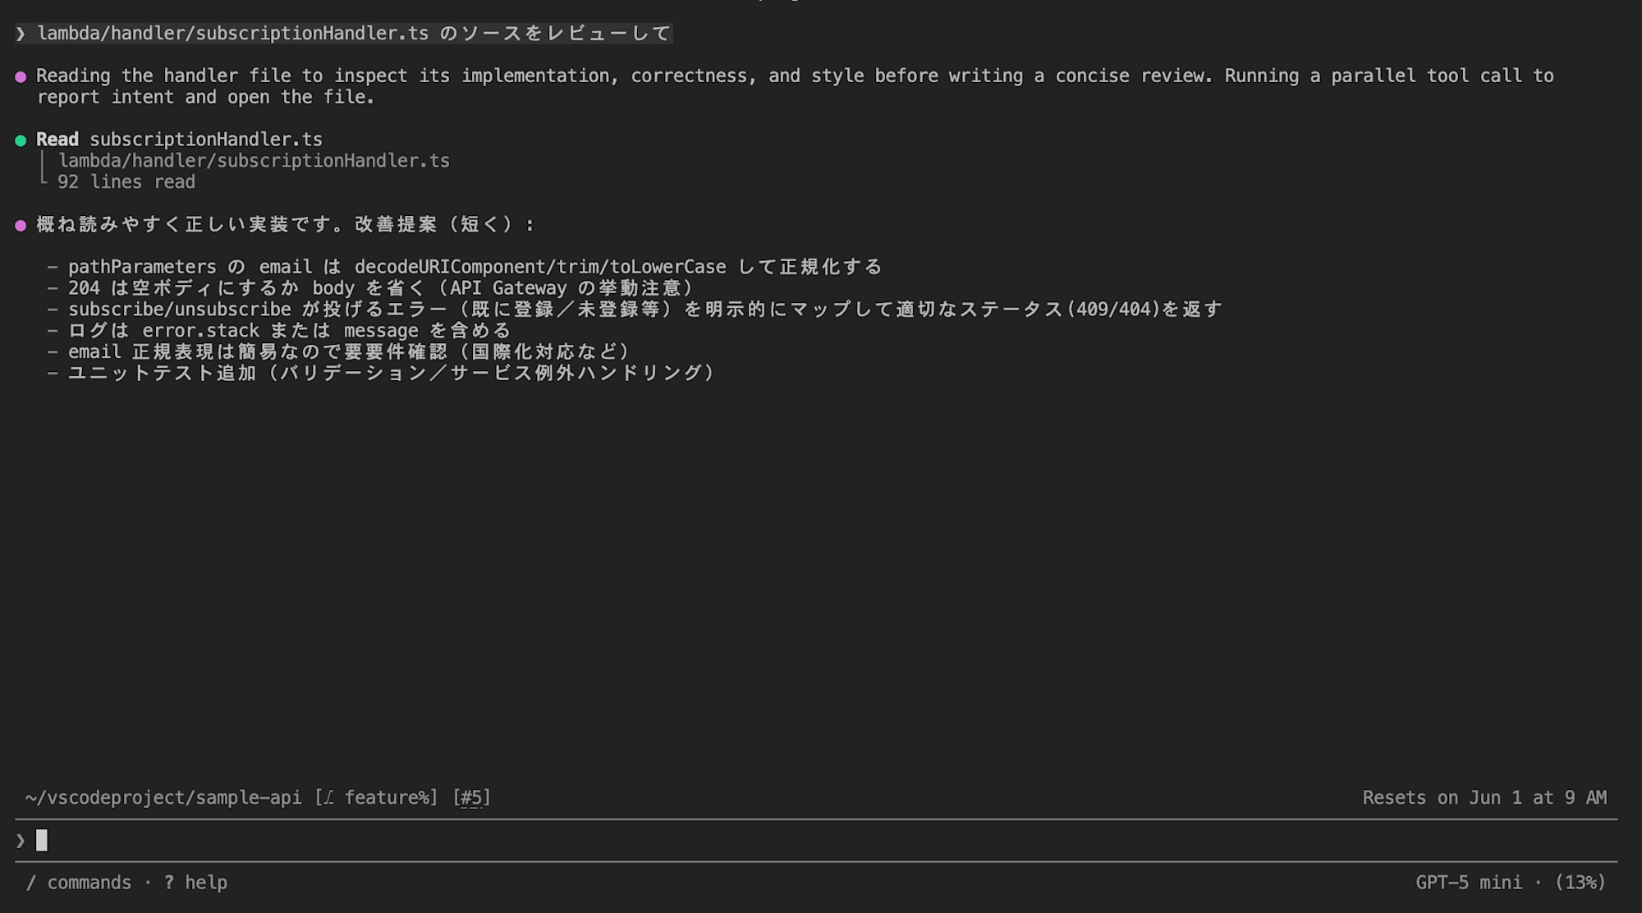Click the ユニットテスト追加 suggestion line
The width and height of the screenshot is (1642, 913).
pyautogui.click(x=392, y=374)
